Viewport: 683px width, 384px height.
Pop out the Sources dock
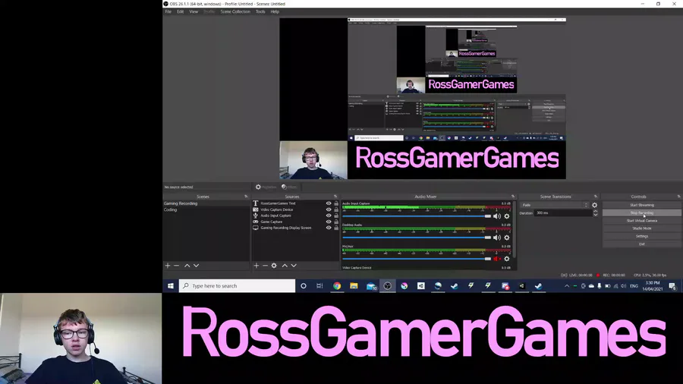click(335, 197)
